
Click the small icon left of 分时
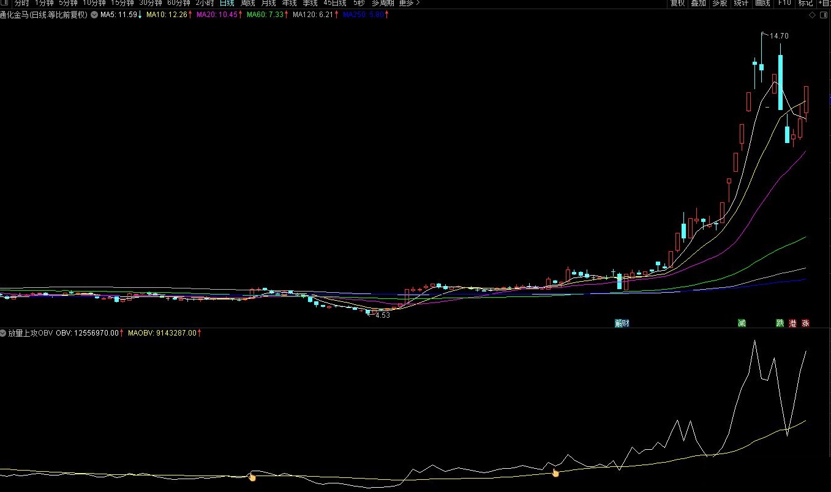5,3
